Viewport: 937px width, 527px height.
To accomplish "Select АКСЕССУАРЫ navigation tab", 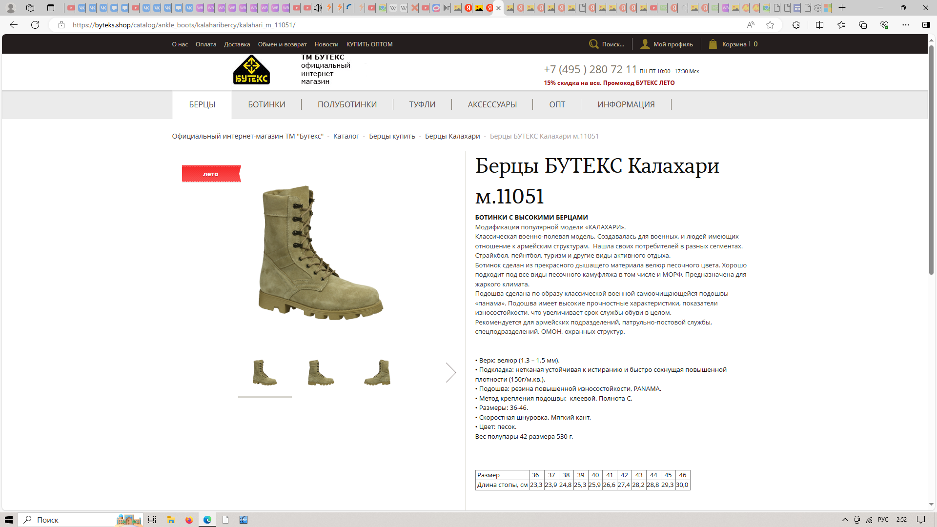I will tap(492, 104).
